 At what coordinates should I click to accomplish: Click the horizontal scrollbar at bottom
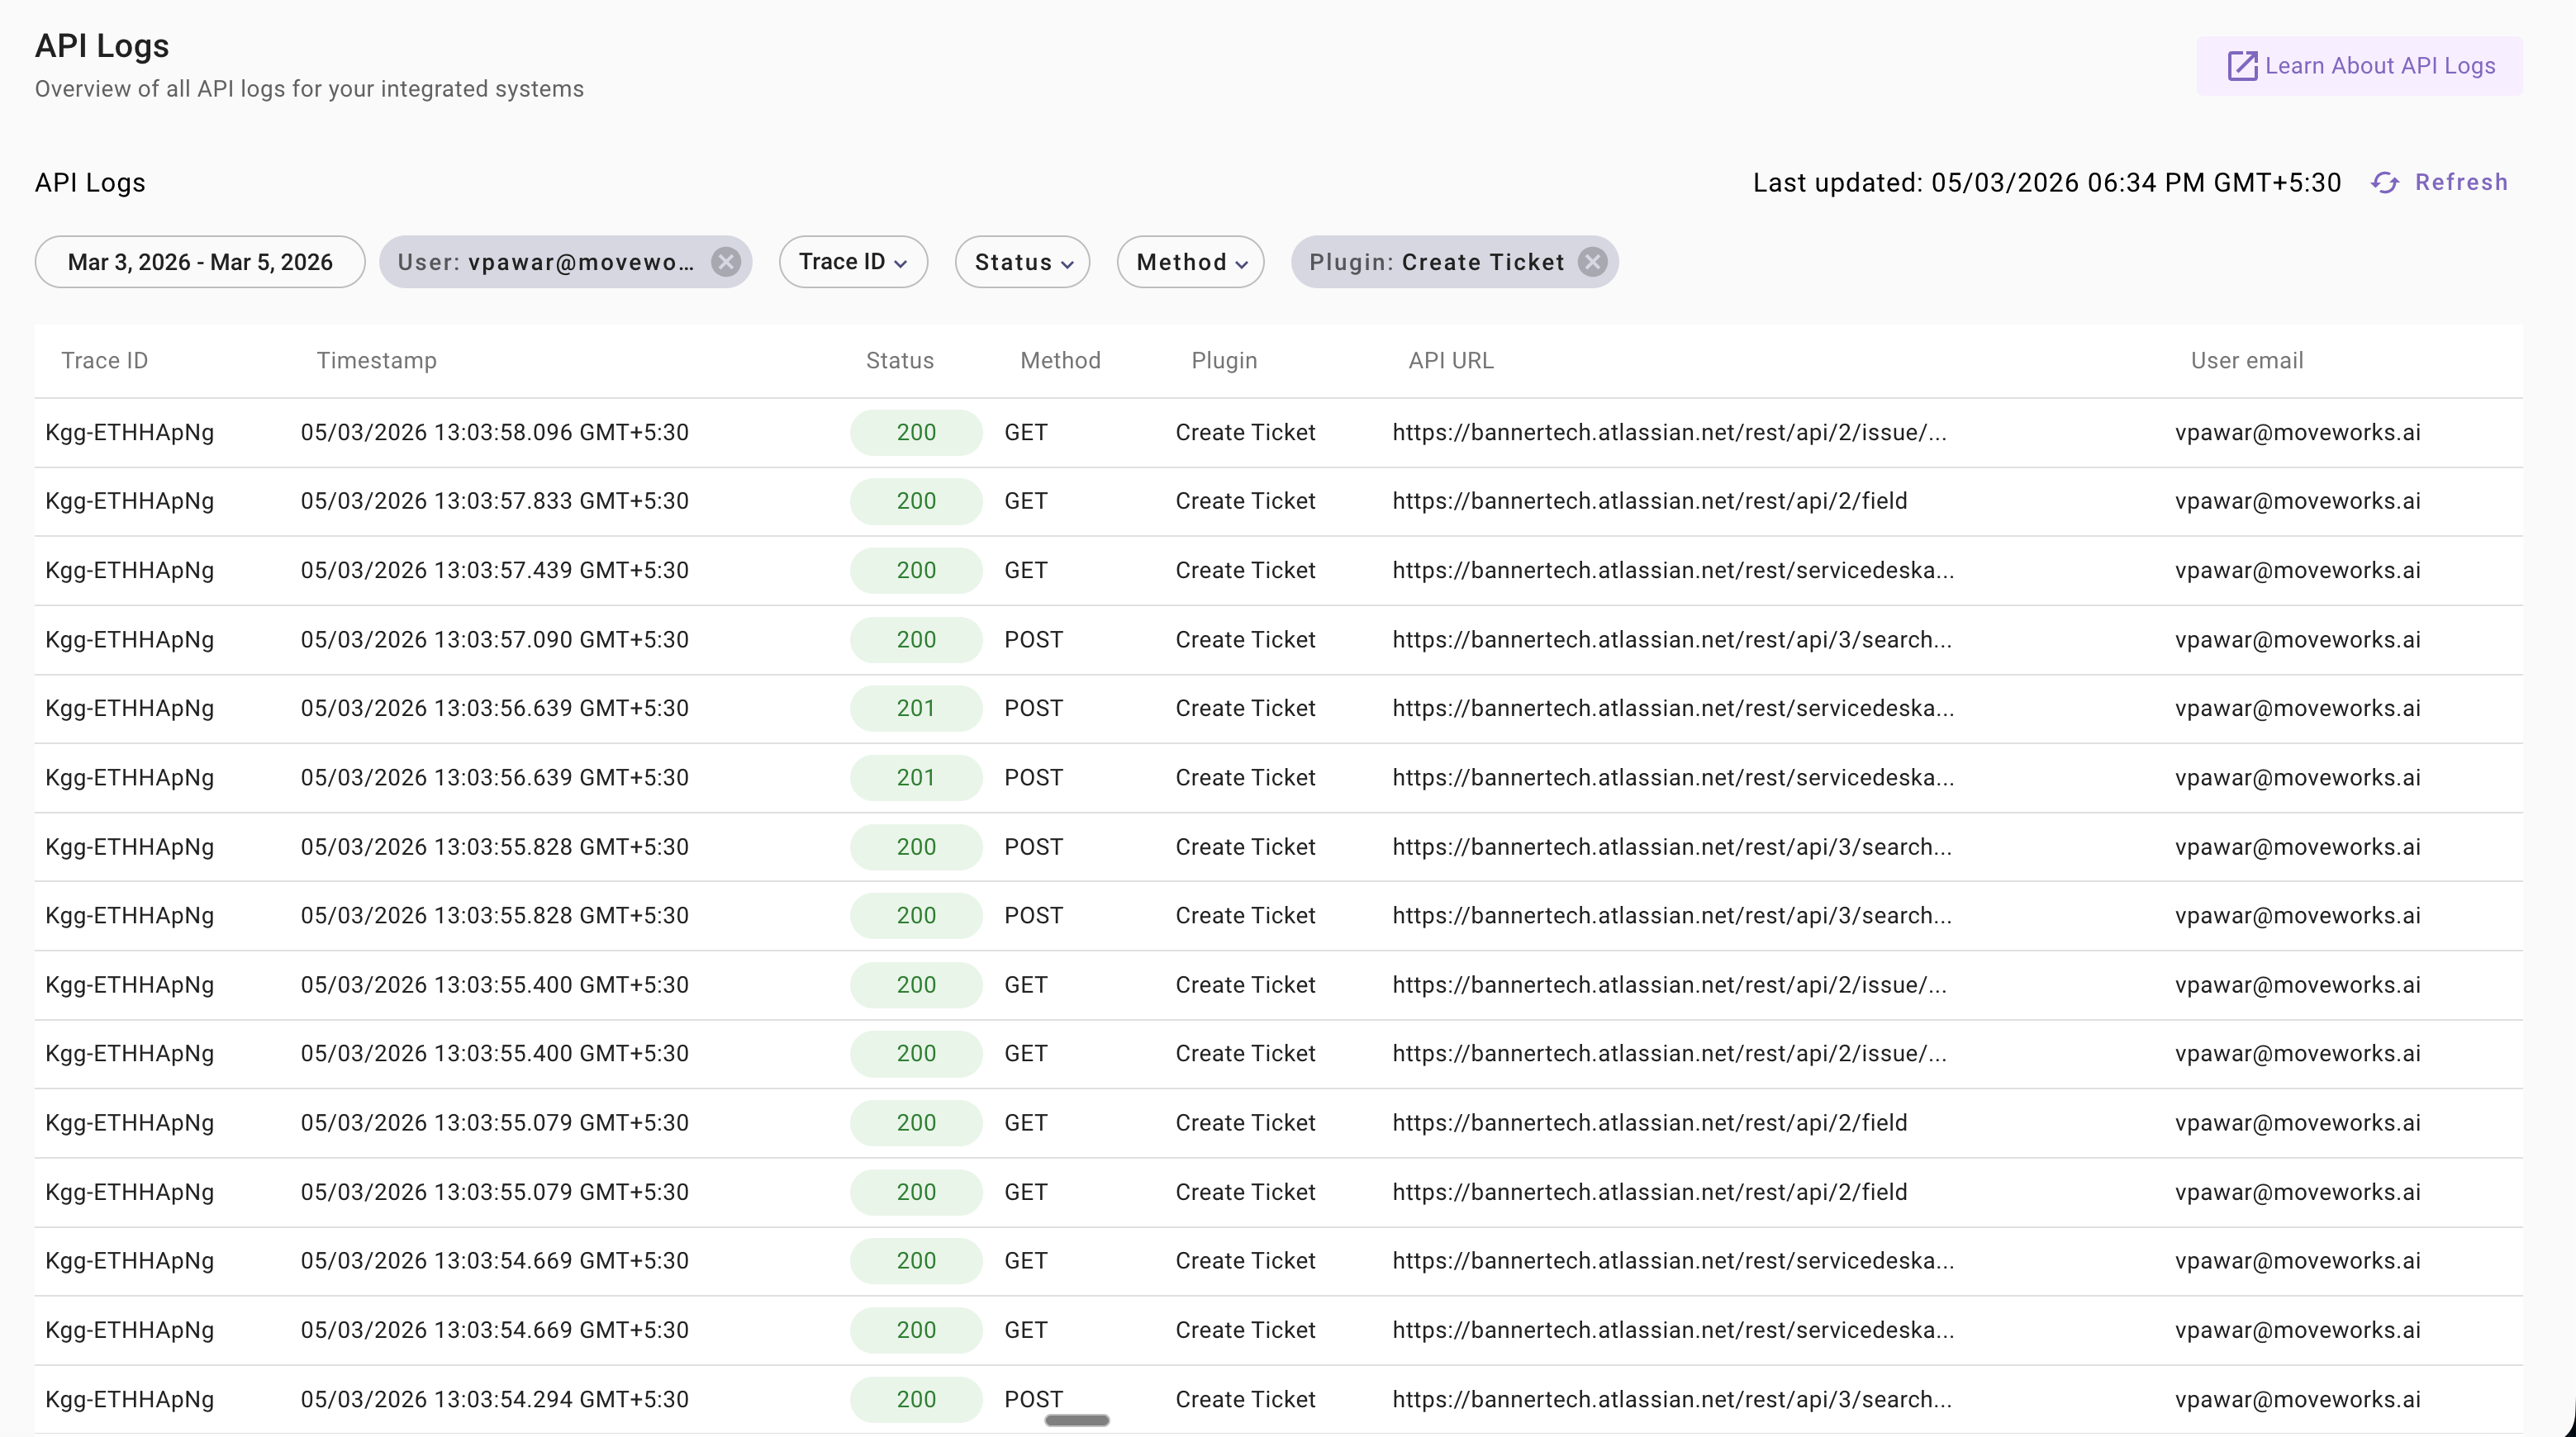1076,1420
